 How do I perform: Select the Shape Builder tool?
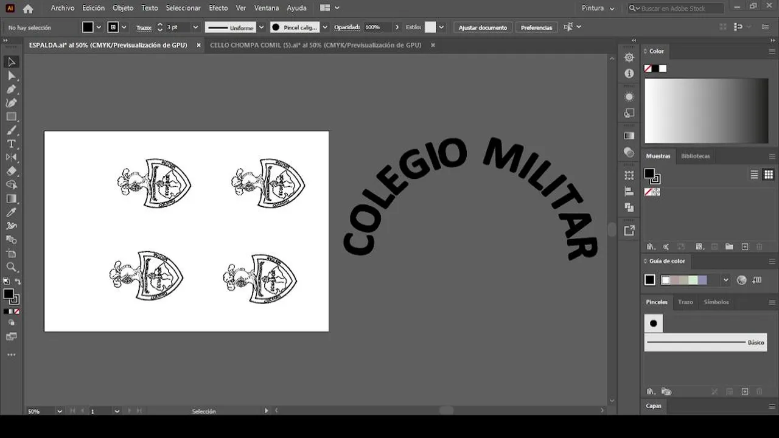click(11, 184)
